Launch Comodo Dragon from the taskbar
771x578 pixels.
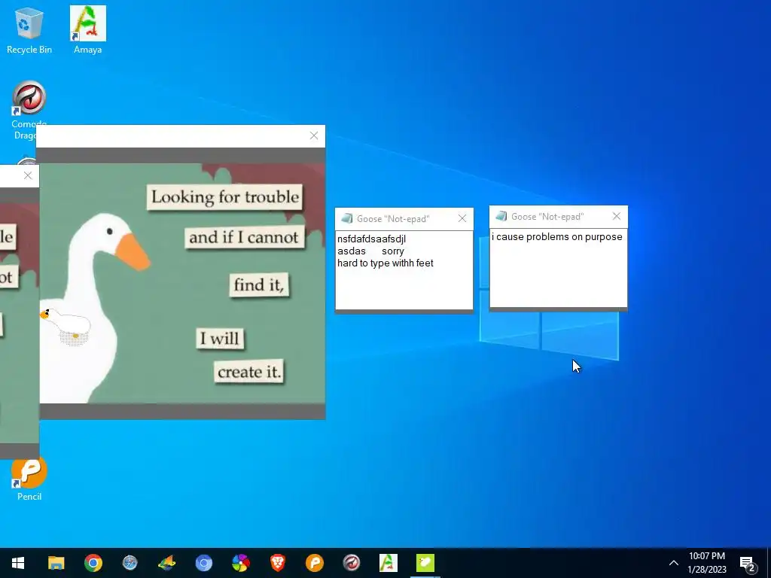(x=351, y=563)
